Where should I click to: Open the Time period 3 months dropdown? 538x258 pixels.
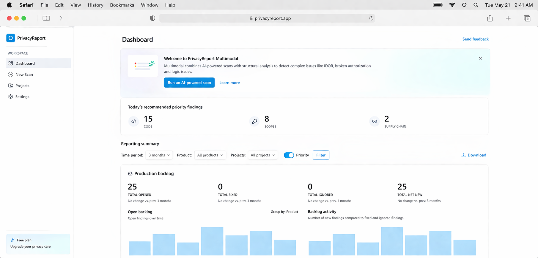tap(159, 155)
